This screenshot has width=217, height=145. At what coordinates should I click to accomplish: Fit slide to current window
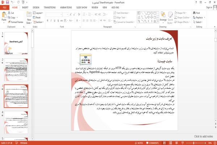[x=215, y=143]
